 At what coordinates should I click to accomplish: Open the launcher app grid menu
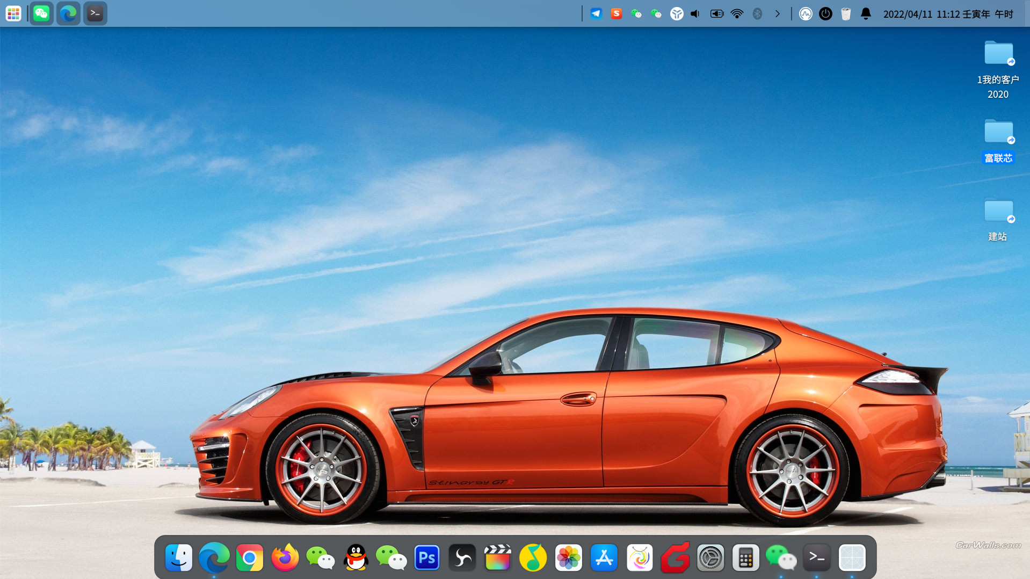click(x=13, y=13)
